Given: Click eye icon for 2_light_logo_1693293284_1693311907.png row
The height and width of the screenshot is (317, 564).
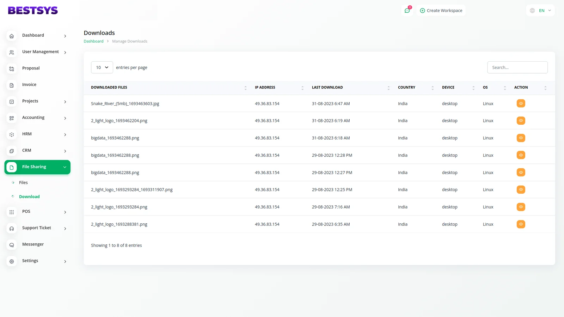Looking at the screenshot, I should [521, 189].
